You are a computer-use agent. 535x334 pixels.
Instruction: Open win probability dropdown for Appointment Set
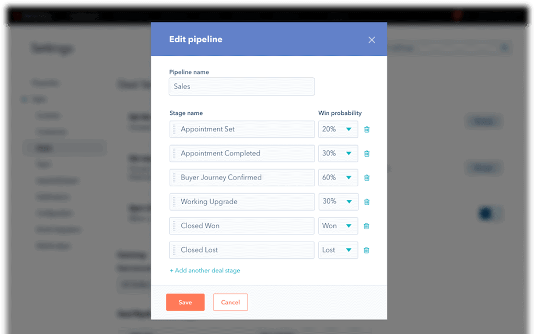pyautogui.click(x=338, y=129)
